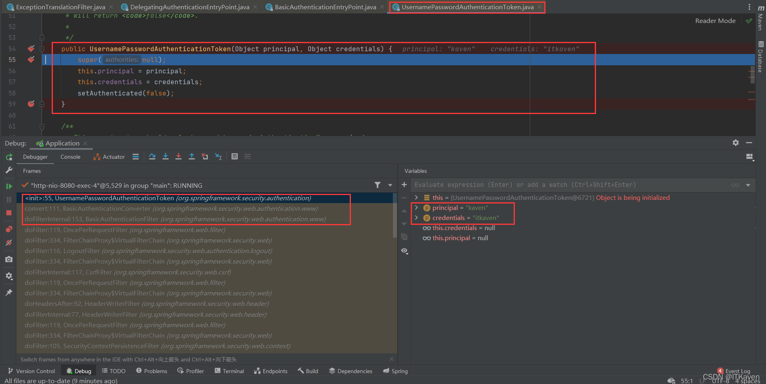766x384 pixels.
Task: Click the green Resume Program icon
Action: click(x=9, y=186)
